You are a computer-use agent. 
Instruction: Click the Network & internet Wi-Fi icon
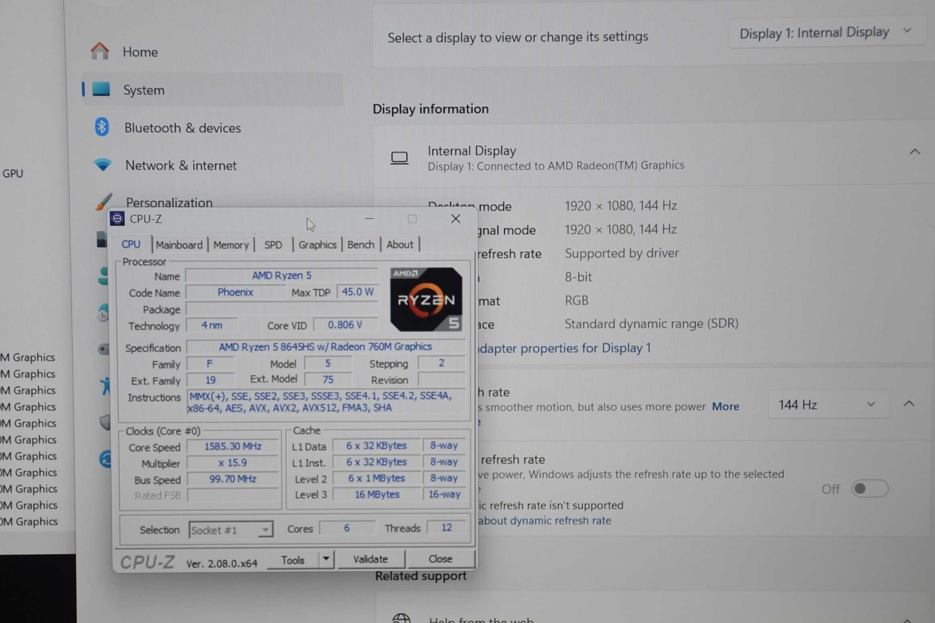pos(103,164)
